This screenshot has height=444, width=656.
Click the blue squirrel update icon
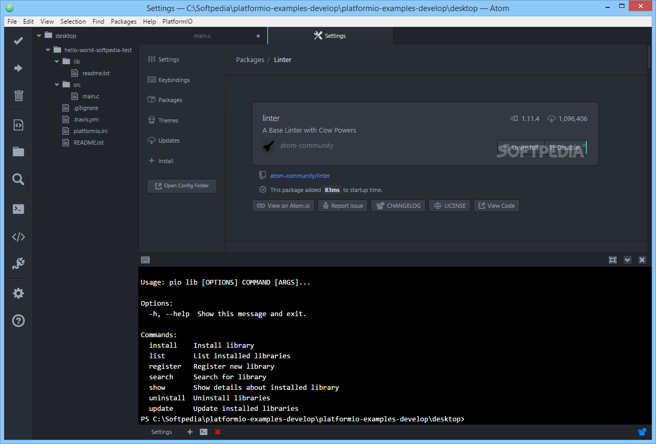642,432
